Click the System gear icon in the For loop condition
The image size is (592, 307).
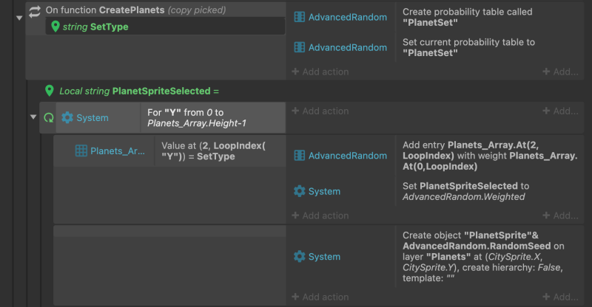pos(67,117)
